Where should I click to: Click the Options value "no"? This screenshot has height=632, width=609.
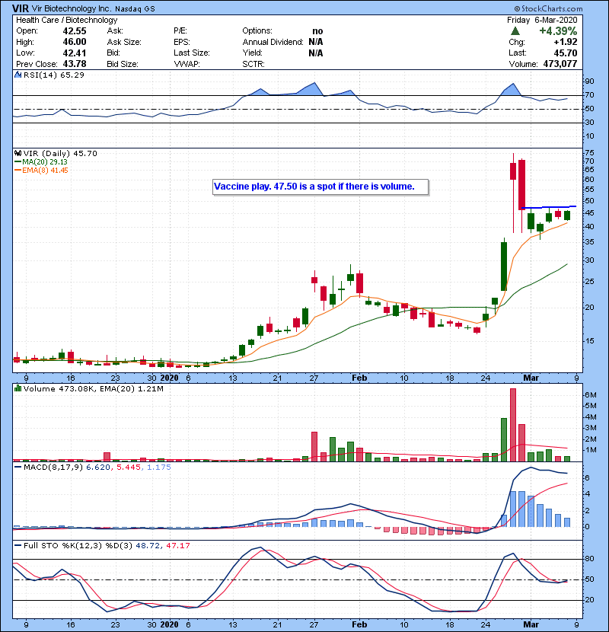[317, 31]
